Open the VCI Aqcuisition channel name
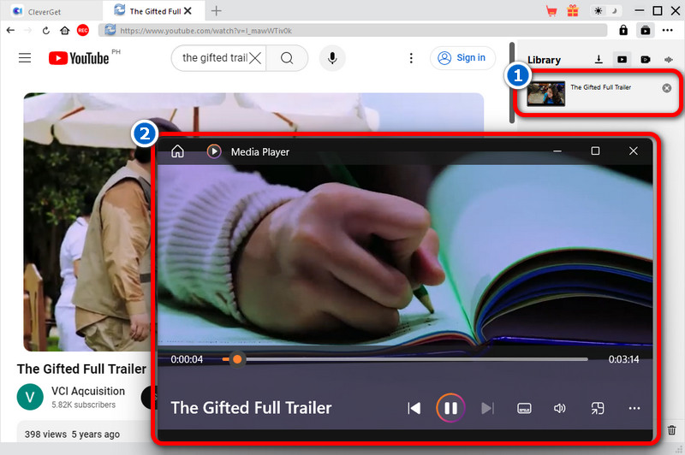The width and height of the screenshot is (685, 455). (88, 391)
